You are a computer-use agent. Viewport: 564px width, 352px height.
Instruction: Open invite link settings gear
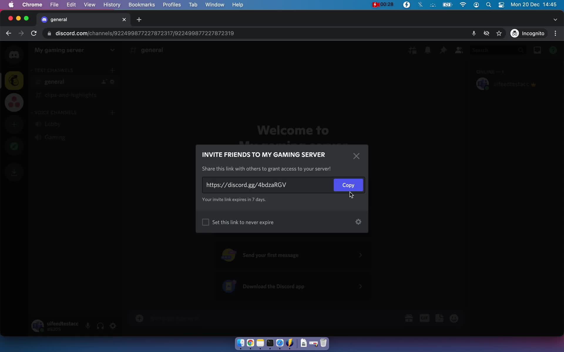(x=358, y=222)
